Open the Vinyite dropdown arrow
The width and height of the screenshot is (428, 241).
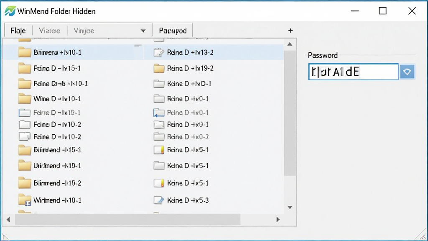pos(143,31)
